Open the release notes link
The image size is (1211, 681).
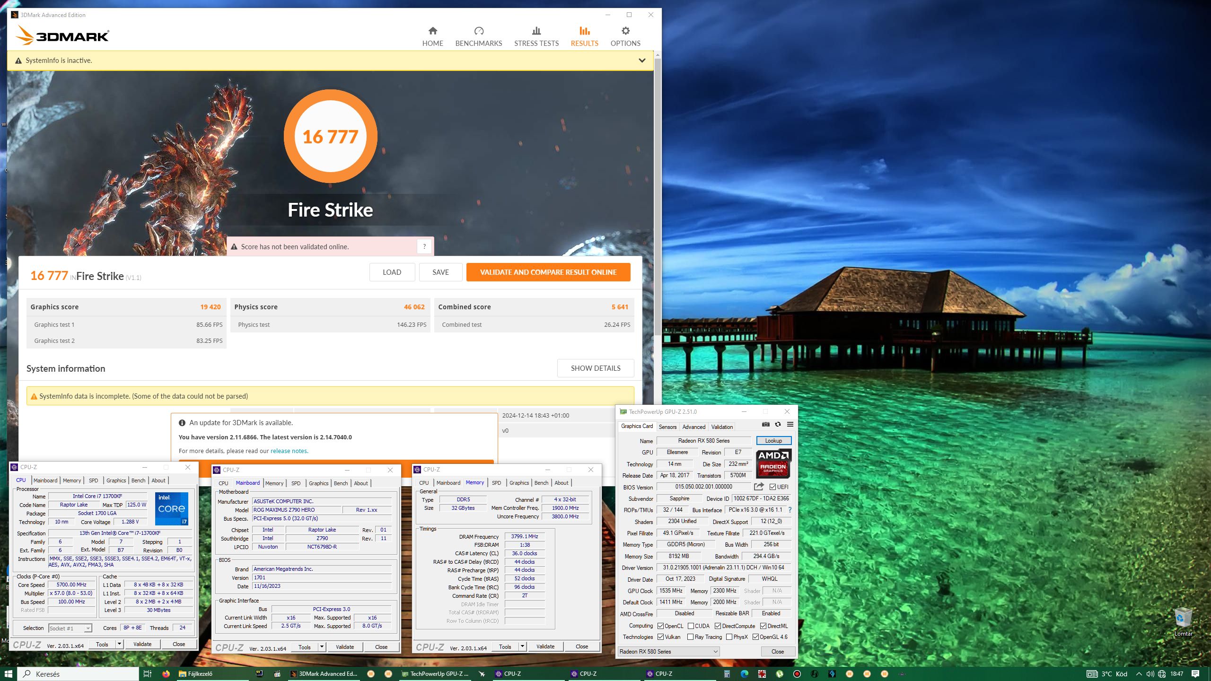pyautogui.click(x=289, y=451)
